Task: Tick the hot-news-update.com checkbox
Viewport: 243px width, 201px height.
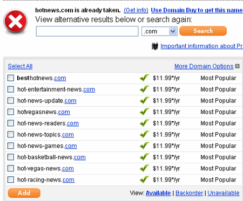Action: [x=11, y=101]
